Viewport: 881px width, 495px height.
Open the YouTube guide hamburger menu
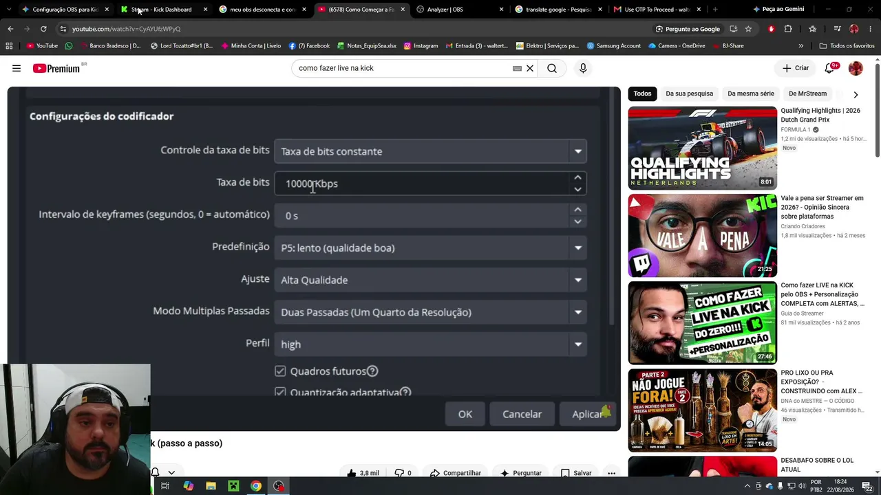[17, 68]
